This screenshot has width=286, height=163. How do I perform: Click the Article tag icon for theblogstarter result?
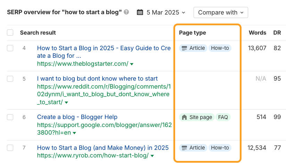pyautogui.click(x=184, y=48)
